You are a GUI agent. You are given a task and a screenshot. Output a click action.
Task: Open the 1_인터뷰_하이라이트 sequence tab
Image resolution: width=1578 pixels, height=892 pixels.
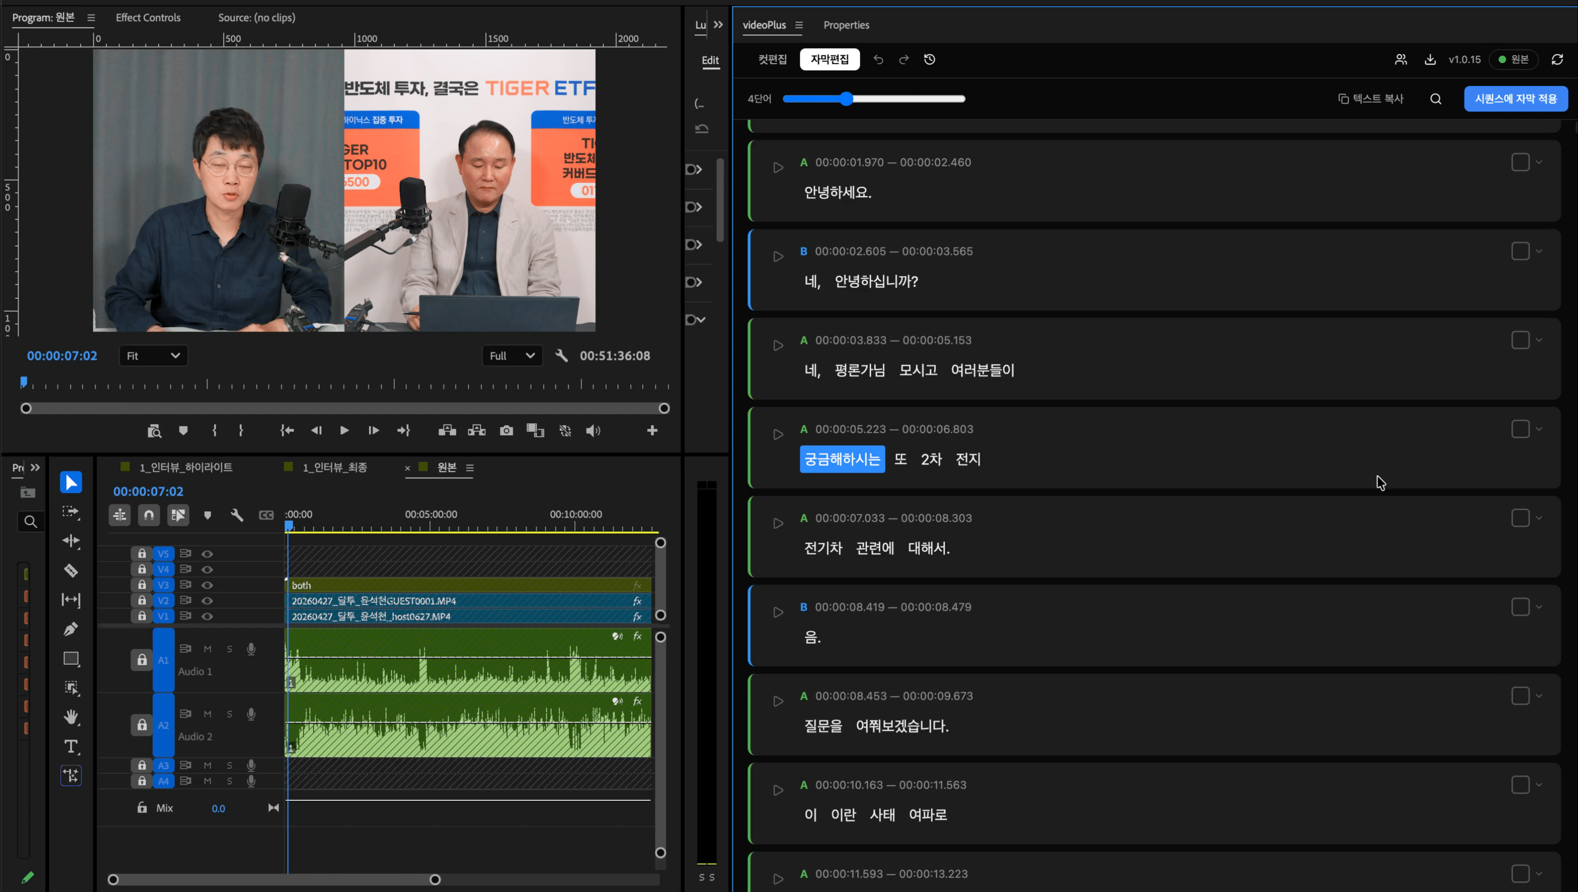click(x=186, y=468)
